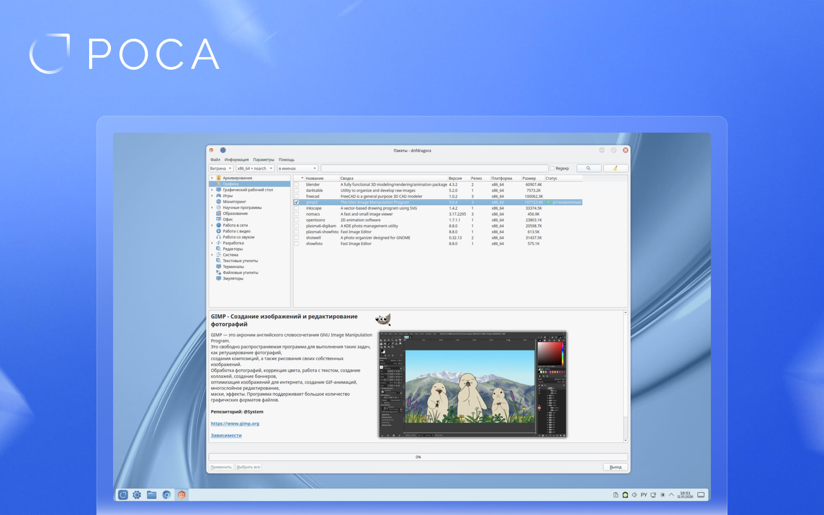Click the broom clear-search icon
The height and width of the screenshot is (515, 824).
click(x=615, y=168)
